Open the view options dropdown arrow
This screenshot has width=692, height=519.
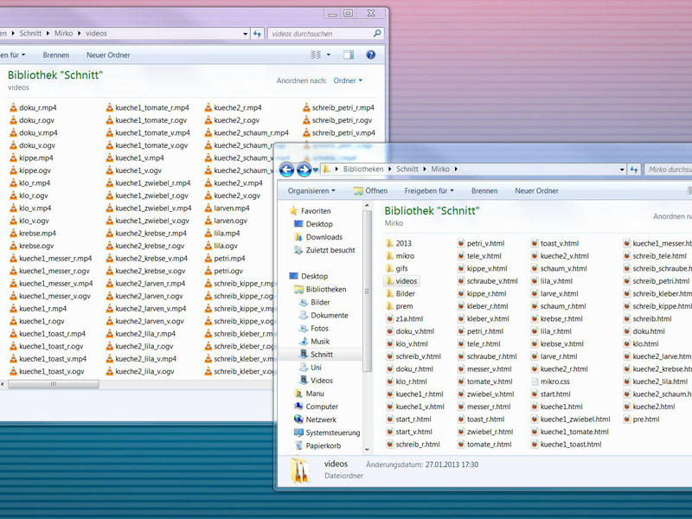coord(328,54)
